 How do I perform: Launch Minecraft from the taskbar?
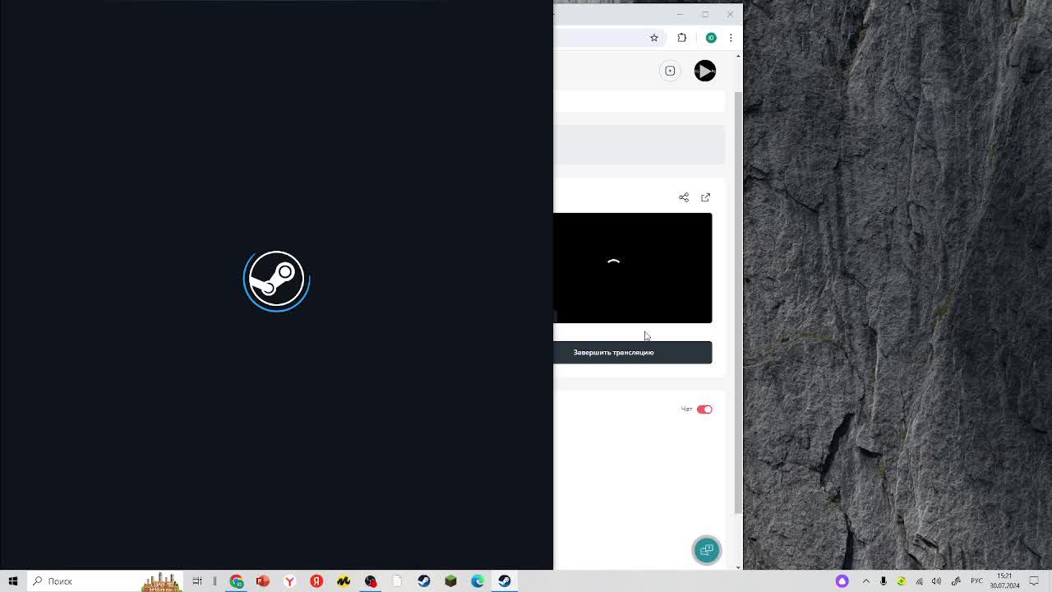pos(450,581)
